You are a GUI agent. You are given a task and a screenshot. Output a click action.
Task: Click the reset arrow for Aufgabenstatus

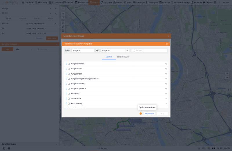166,84
